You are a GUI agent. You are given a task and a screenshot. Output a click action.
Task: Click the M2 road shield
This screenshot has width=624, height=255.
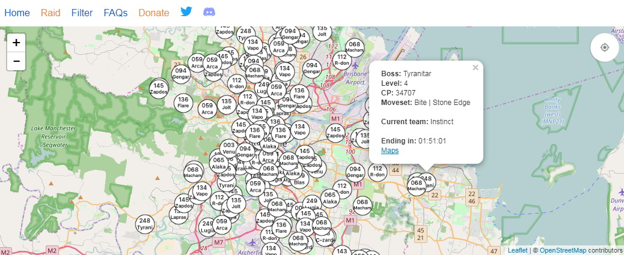point(52,251)
